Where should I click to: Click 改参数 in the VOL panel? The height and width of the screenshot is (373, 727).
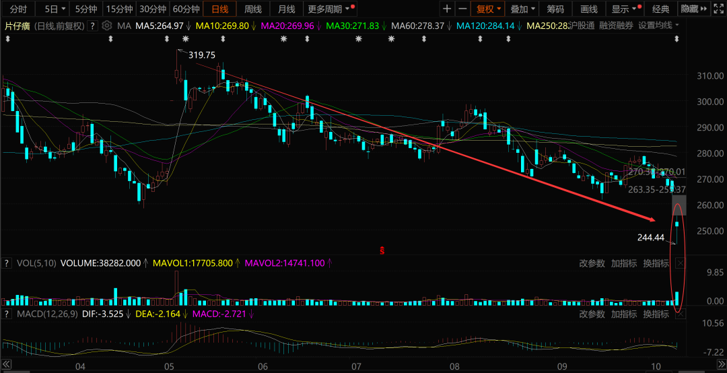tap(592, 263)
